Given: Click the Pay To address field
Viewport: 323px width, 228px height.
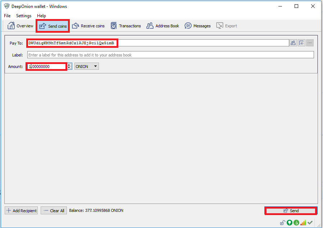Looking at the screenshot, I should 158,43.
